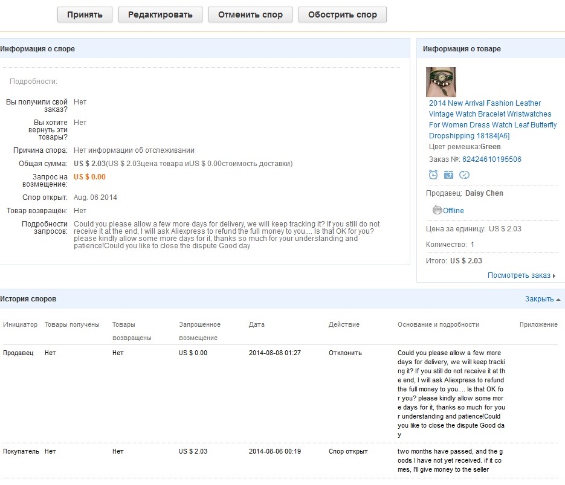
Task: Click the Приложение column header
Action: (x=538, y=324)
